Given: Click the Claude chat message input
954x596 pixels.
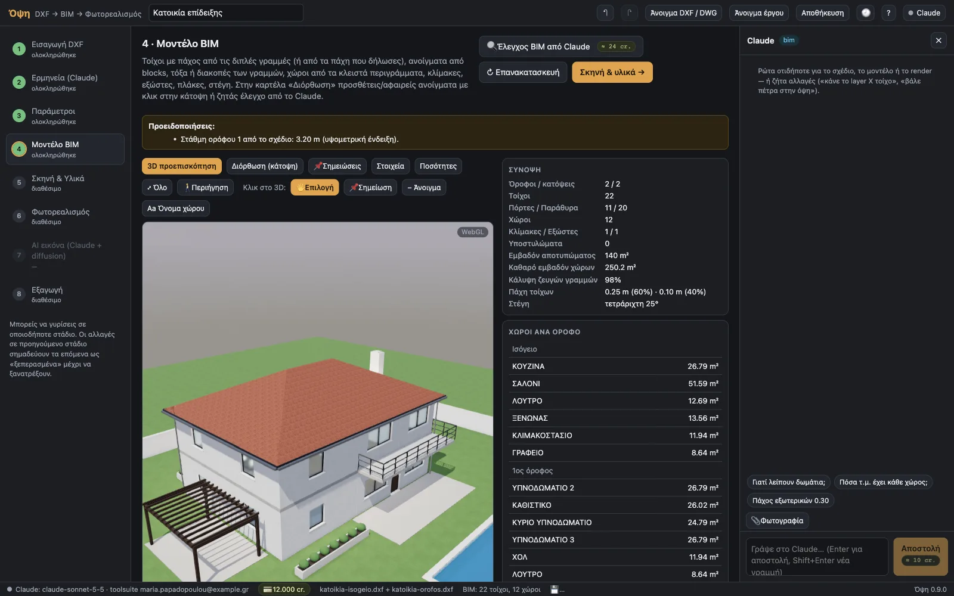Looking at the screenshot, I should coord(817,557).
